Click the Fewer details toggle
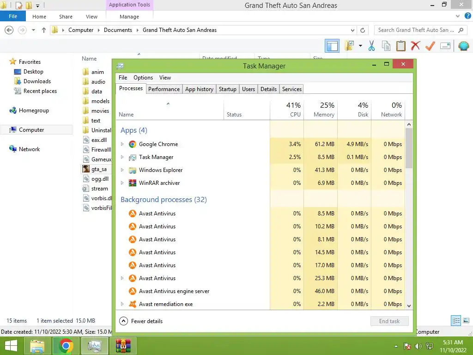473x355 pixels. click(141, 321)
